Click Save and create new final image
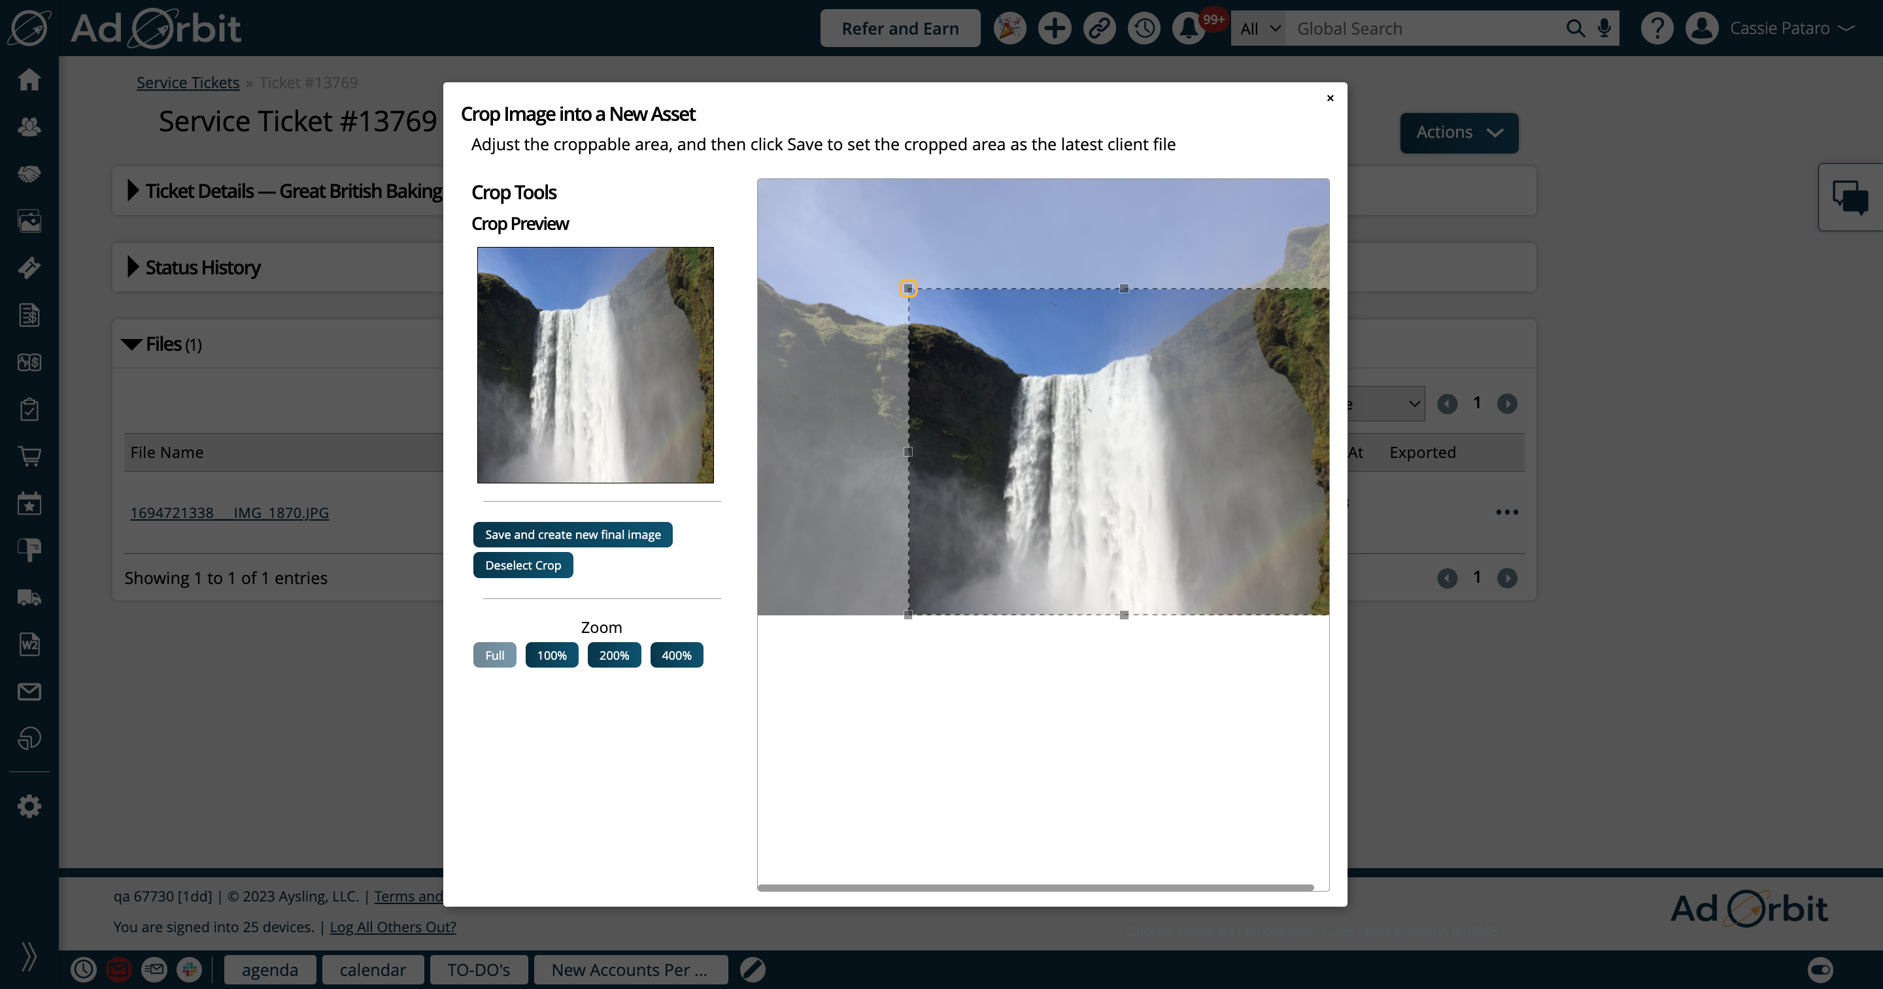Screen dimensions: 1883x989 tap(572, 534)
